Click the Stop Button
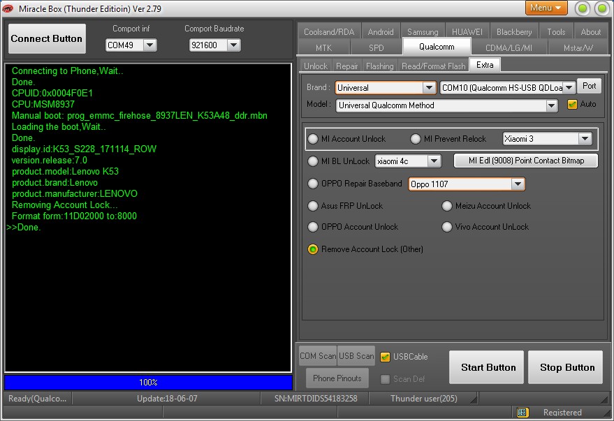 pos(565,367)
